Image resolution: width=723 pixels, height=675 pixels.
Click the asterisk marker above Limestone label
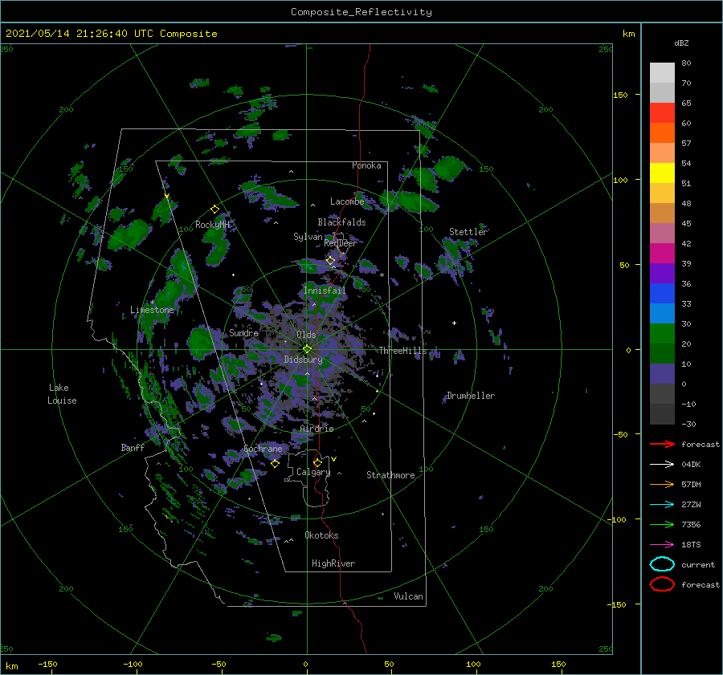click(x=152, y=303)
